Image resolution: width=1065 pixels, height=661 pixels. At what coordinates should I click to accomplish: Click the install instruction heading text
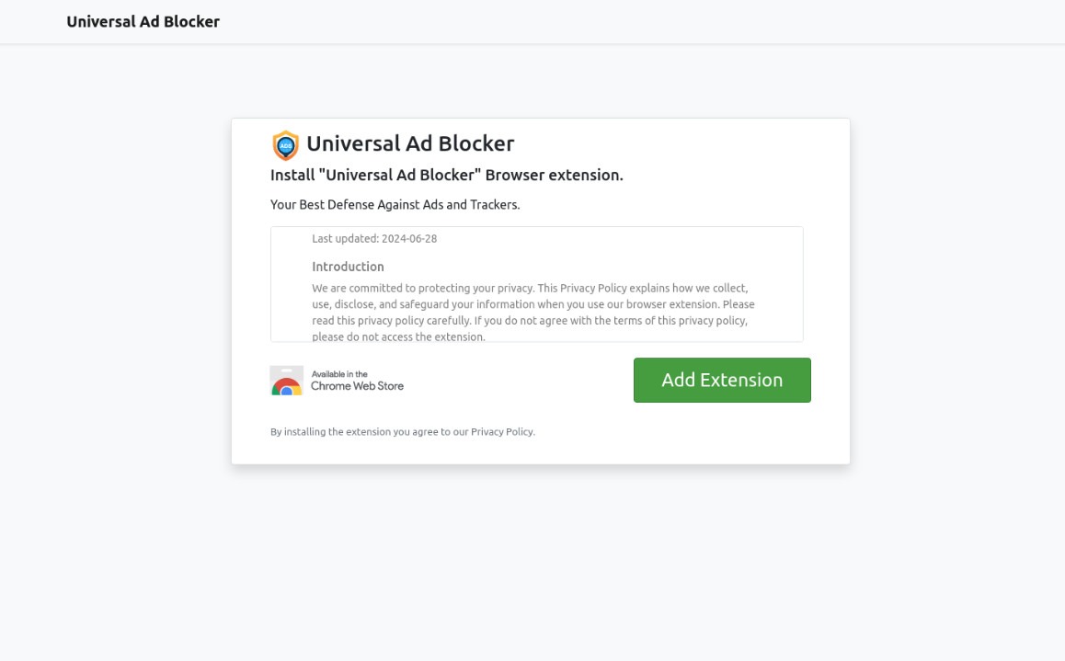446,175
